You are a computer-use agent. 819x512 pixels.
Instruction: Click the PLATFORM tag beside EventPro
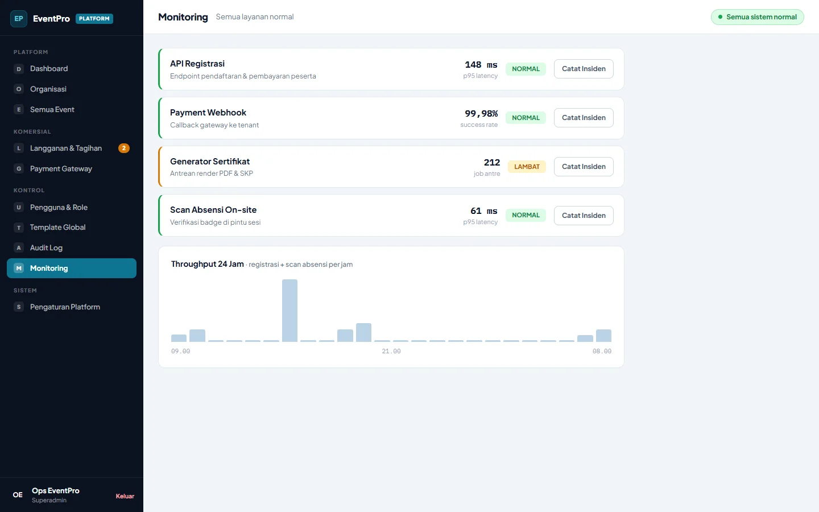click(94, 19)
